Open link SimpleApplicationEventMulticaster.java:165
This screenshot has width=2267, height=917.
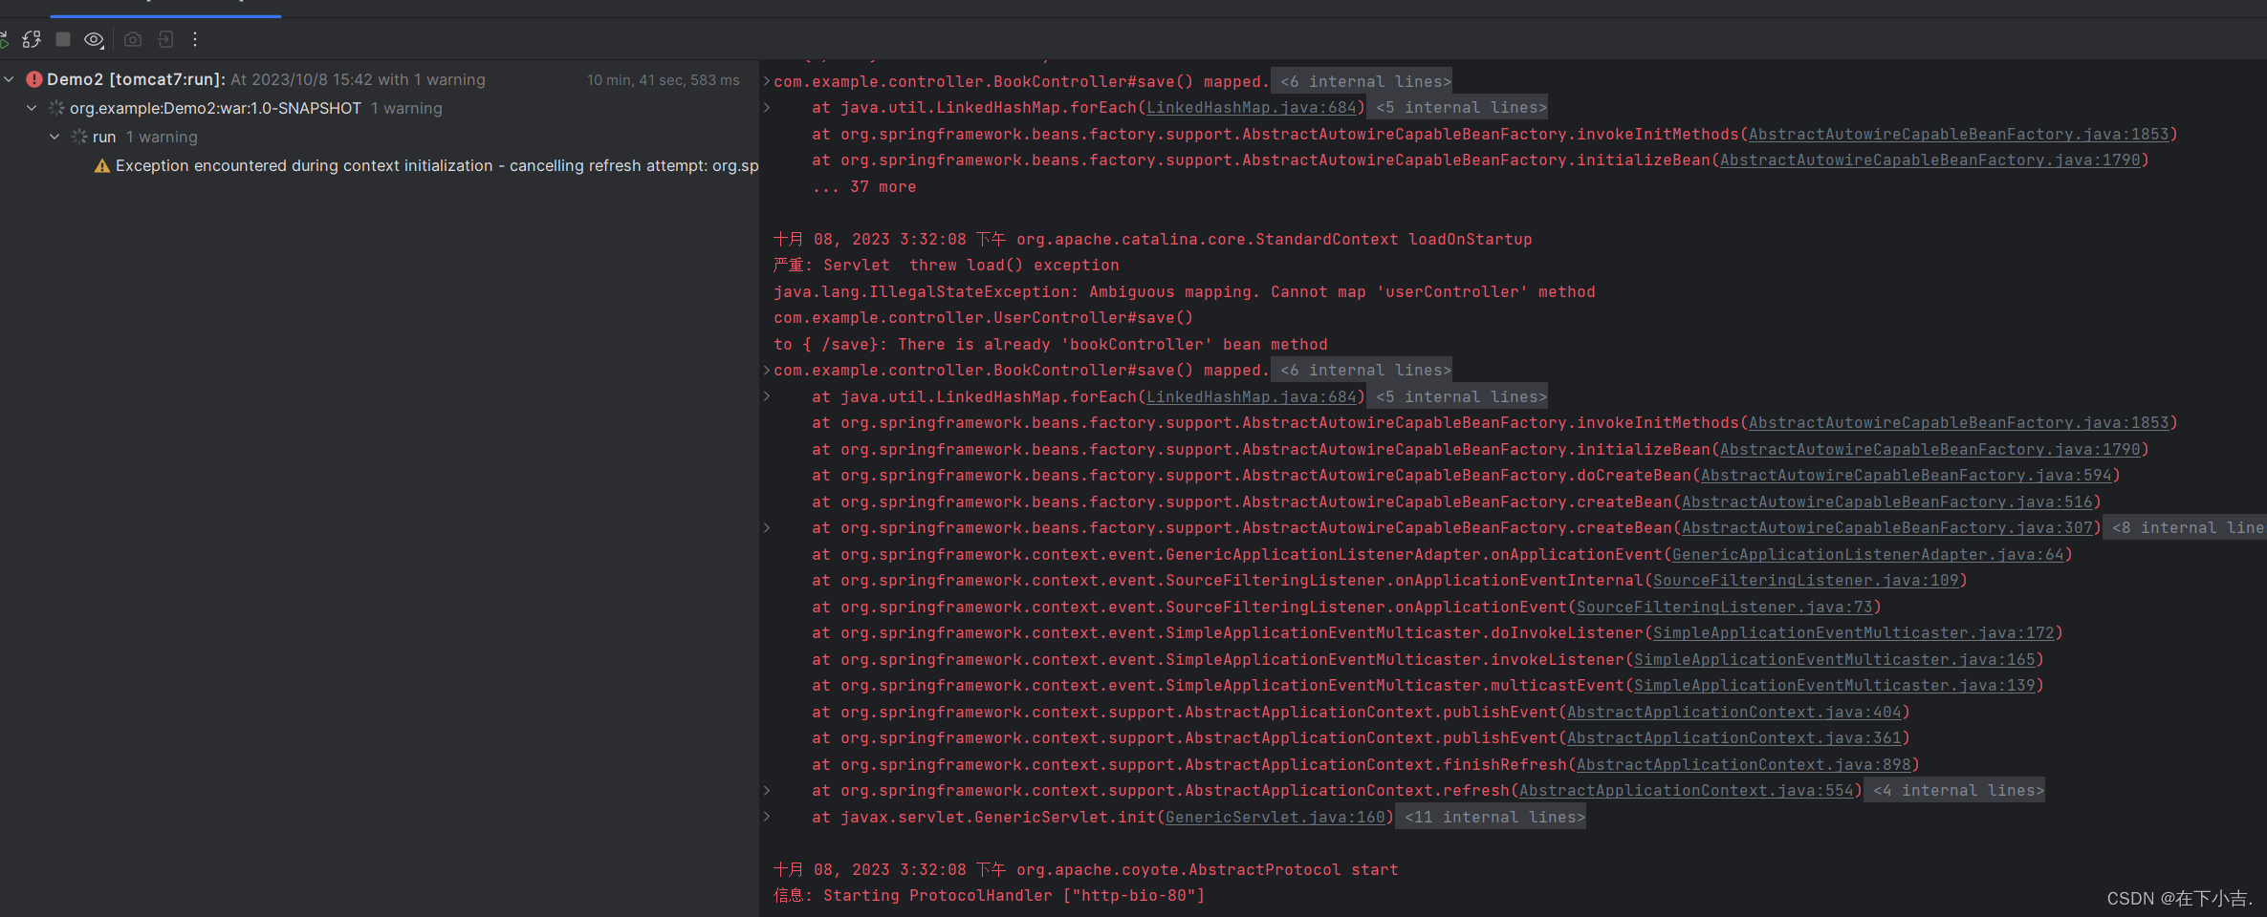[x=1834, y=659]
